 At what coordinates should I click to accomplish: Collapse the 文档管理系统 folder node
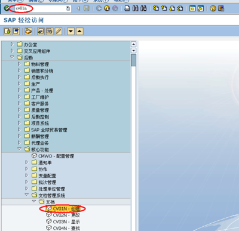pyautogui.click(x=27, y=195)
